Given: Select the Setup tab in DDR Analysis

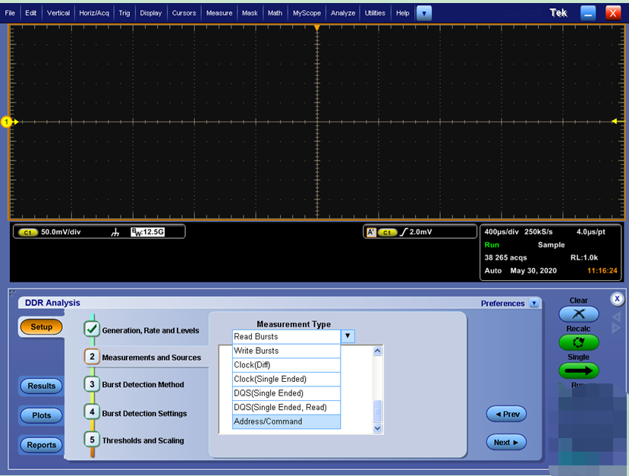Looking at the screenshot, I should (x=41, y=326).
